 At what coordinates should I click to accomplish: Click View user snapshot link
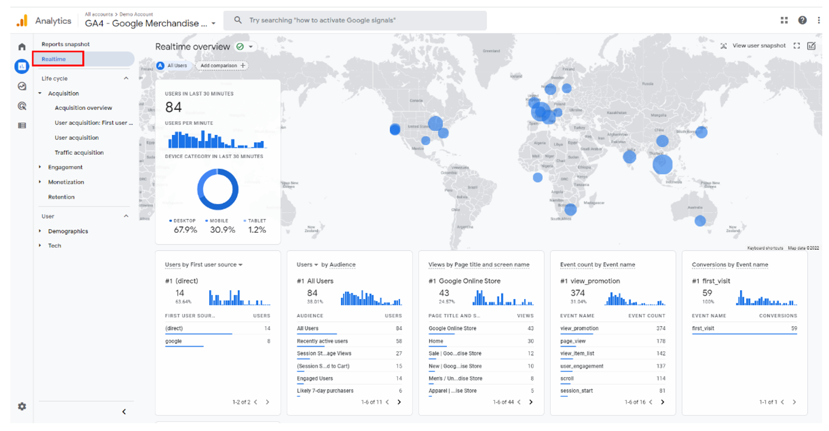(x=759, y=46)
